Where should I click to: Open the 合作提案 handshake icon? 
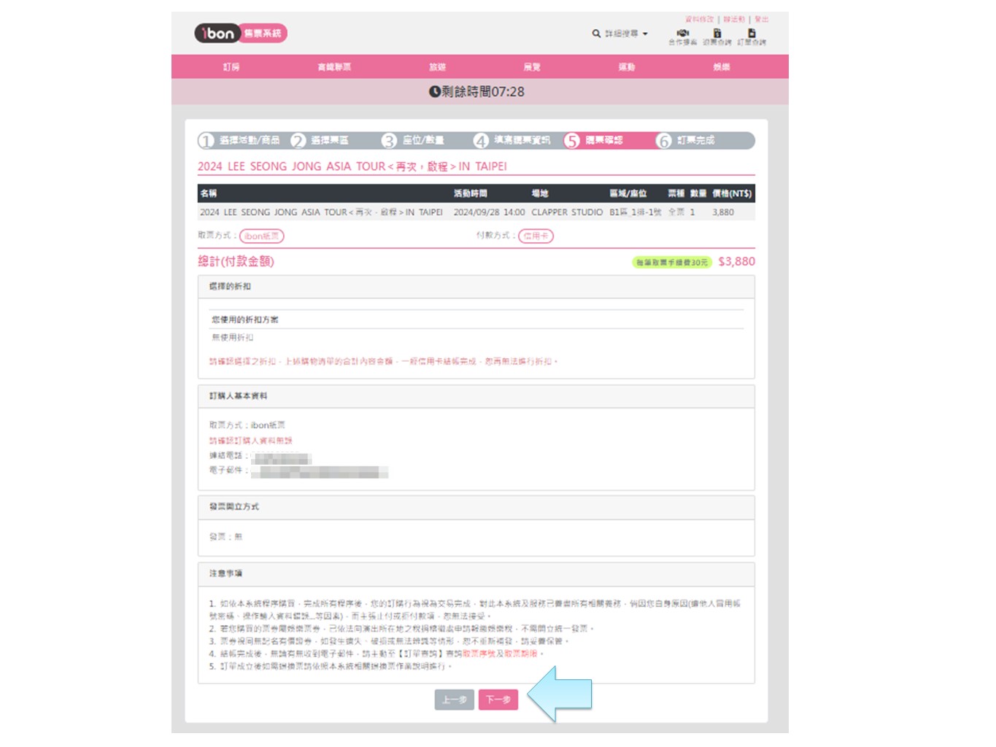pos(683,33)
